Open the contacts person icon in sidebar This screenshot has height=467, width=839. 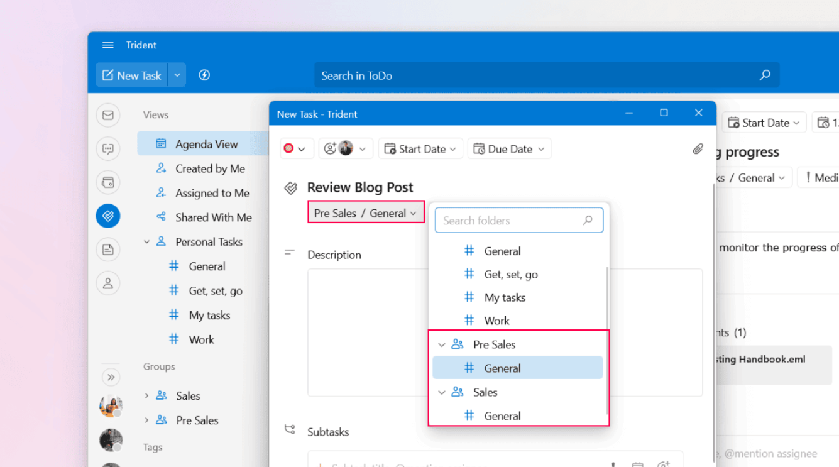(x=108, y=283)
